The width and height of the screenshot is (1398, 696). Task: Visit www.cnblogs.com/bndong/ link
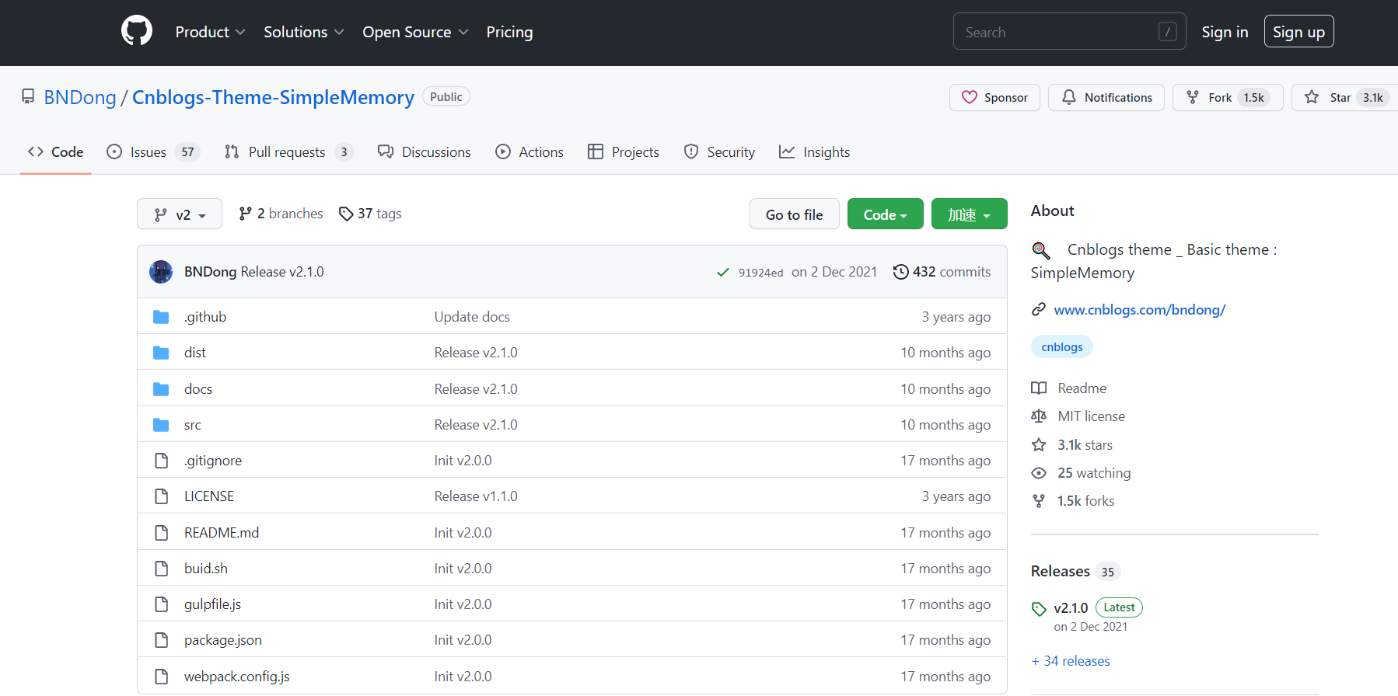[1139, 310]
